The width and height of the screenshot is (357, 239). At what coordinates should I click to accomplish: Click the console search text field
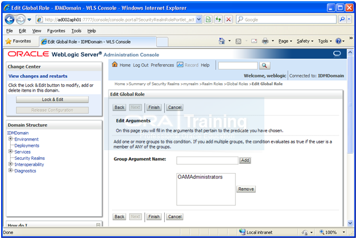click(x=238, y=65)
